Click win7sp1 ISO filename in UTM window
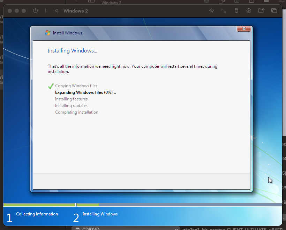Viewport: 286px width, 230px height. pos(233,229)
